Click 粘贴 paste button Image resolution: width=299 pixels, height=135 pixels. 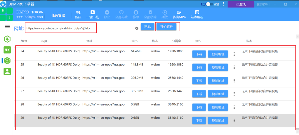pos(147,27)
